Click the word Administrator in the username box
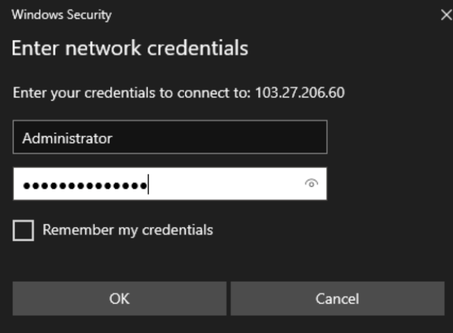 click(67, 138)
